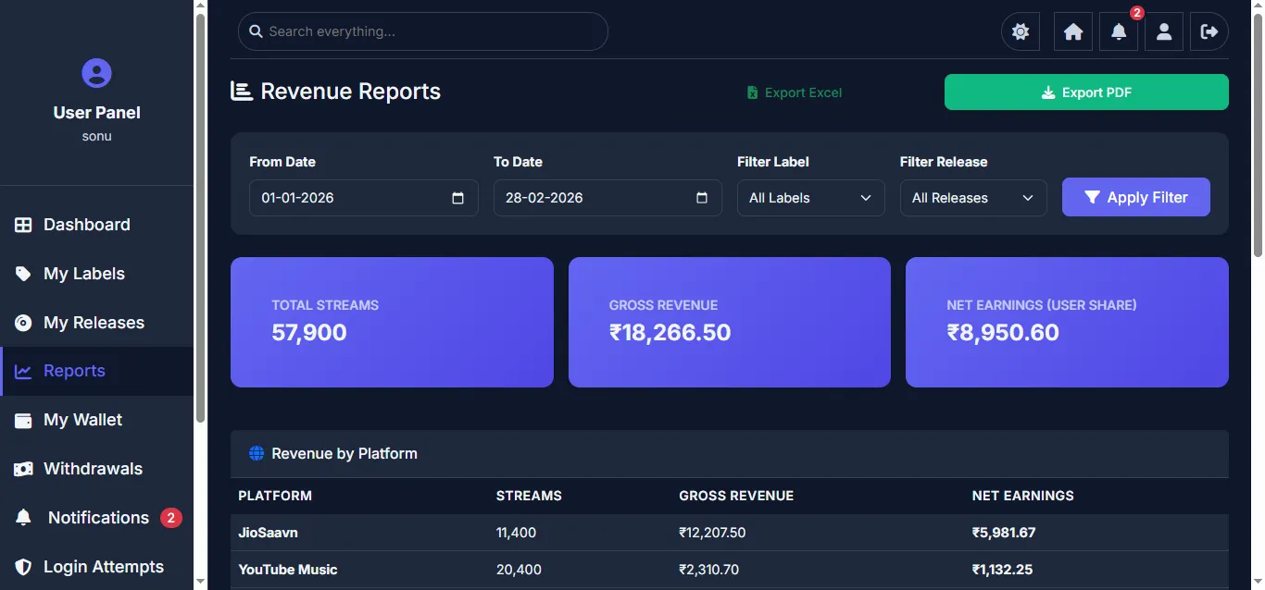Open My Labels menu item
Viewport: 1265px width, 590px height.
click(96, 274)
